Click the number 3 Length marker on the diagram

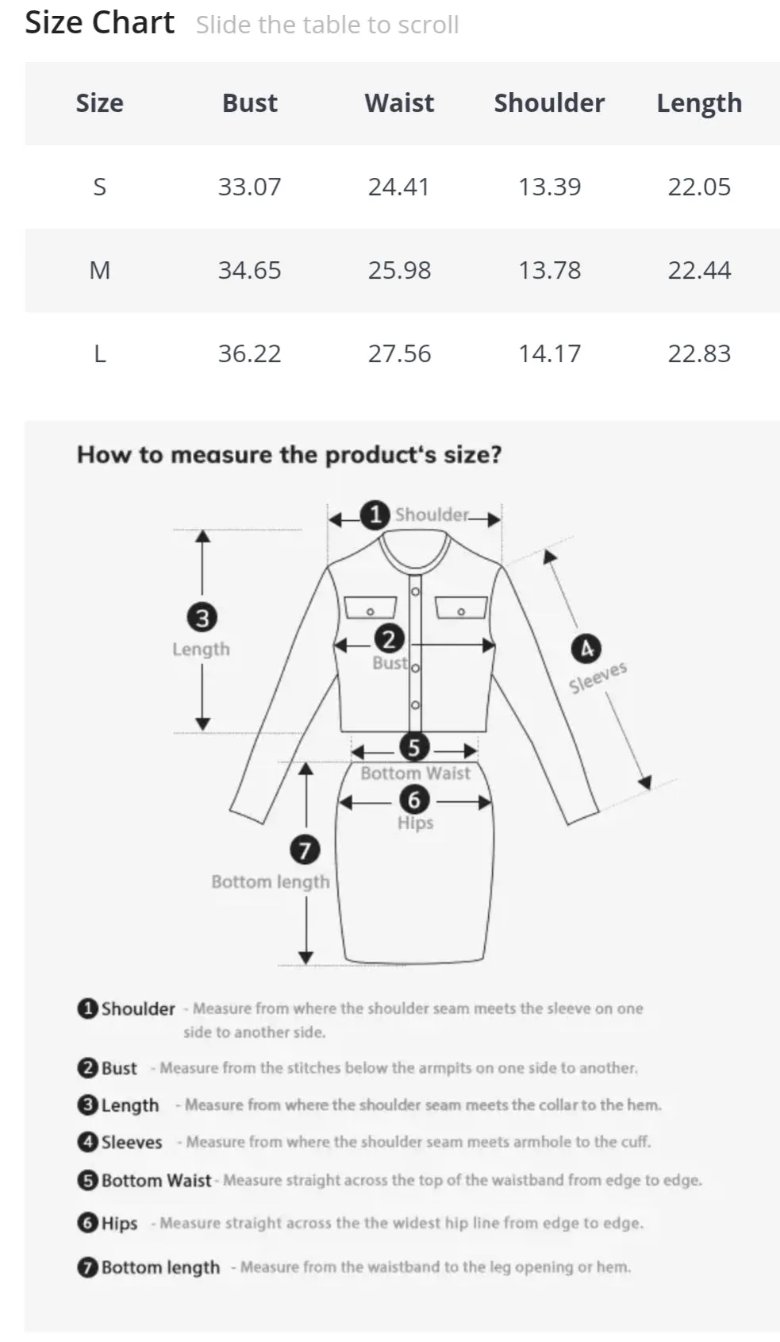pos(202,617)
